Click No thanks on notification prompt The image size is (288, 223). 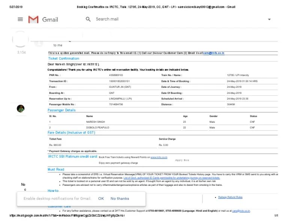(120, 199)
